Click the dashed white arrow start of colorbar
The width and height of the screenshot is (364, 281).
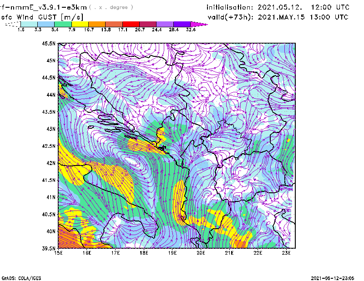[13, 24]
